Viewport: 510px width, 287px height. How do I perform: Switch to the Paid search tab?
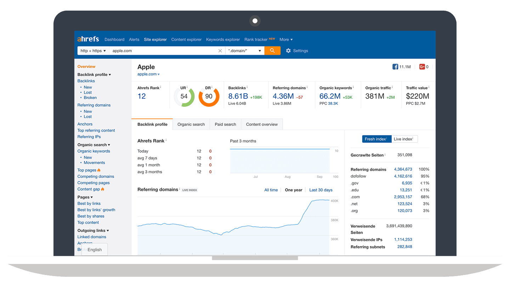click(225, 124)
